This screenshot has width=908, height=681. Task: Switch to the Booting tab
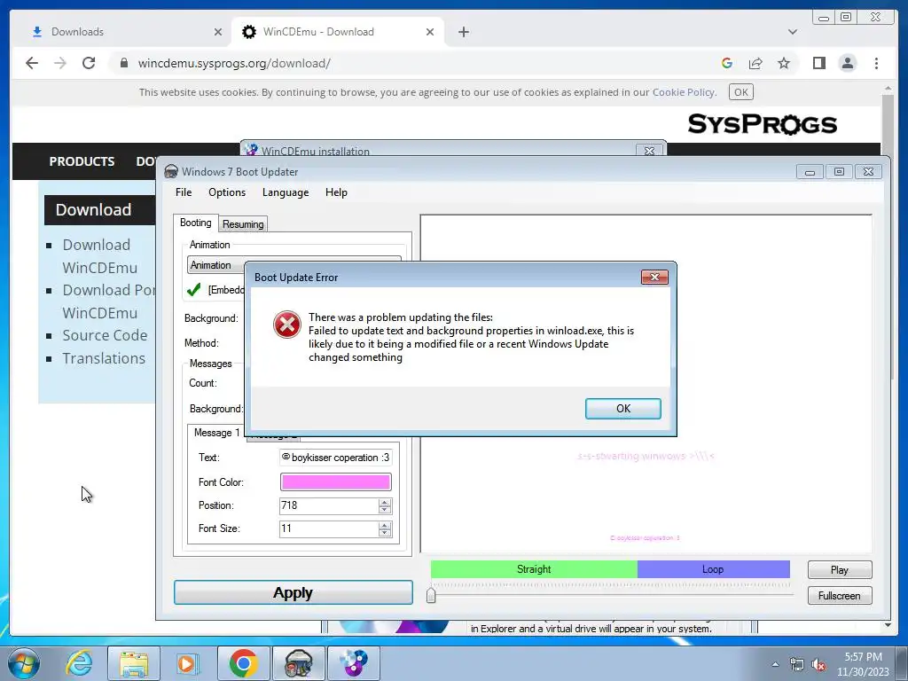196,223
